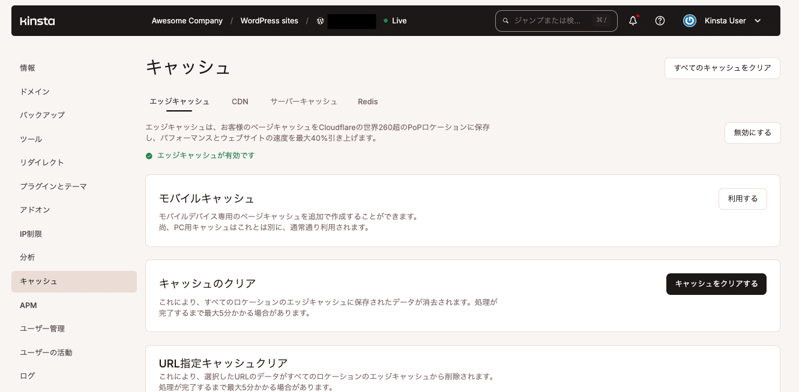This screenshot has height=392, width=799.
Task: Click the Kinsta logo
Action: (x=38, y=20)
